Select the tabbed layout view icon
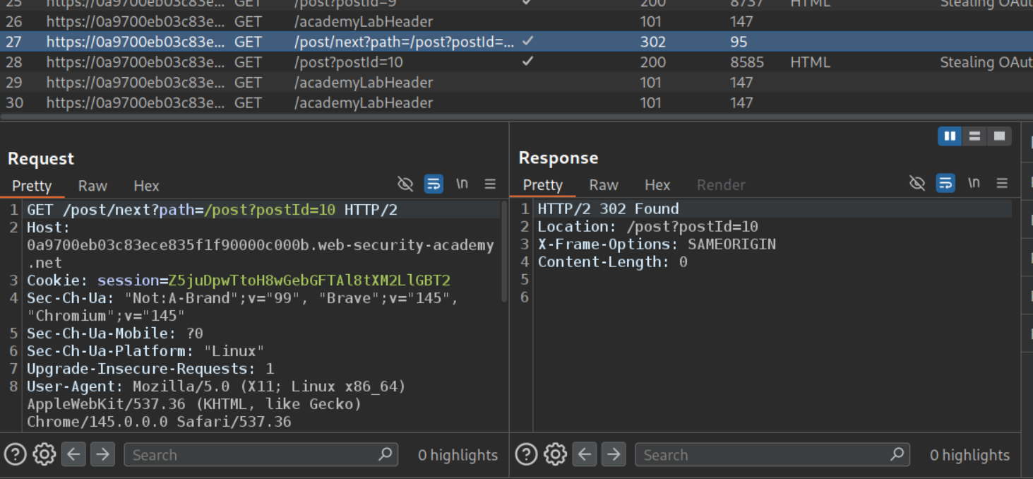 coord(999,136)
